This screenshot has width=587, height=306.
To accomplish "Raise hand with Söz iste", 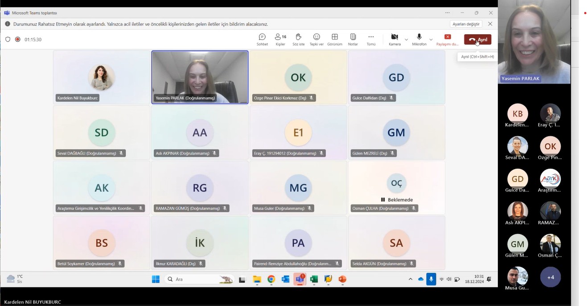I will tap(298, 39).
